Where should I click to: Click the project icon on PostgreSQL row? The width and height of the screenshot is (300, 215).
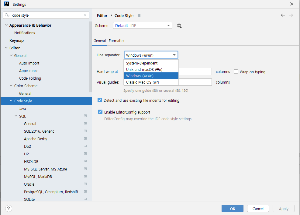pos(85,191)
